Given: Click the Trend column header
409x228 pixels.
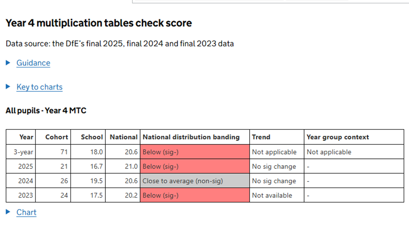Looking at the screenshot, I should click(x=261, y=137).
